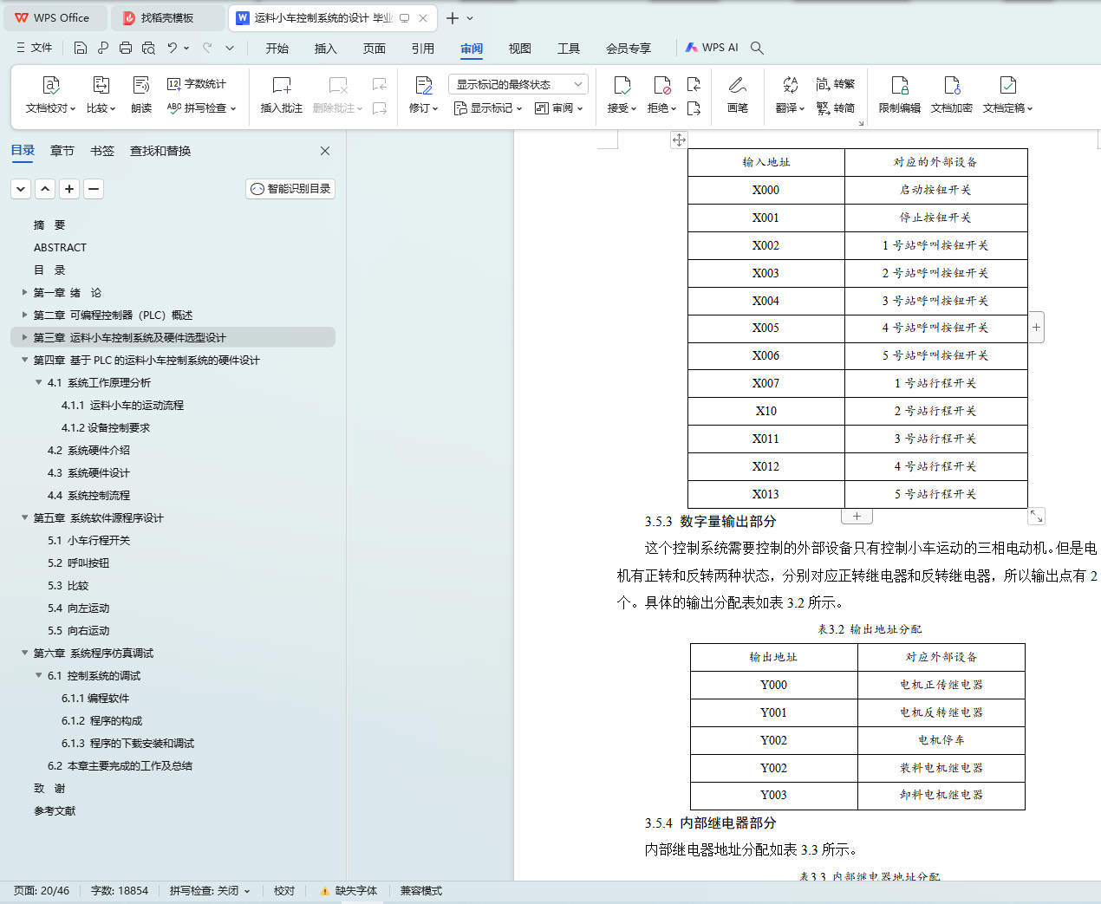Switch to the 视图 ribbon tab
1101x904 pixels.
coord(520,49)
